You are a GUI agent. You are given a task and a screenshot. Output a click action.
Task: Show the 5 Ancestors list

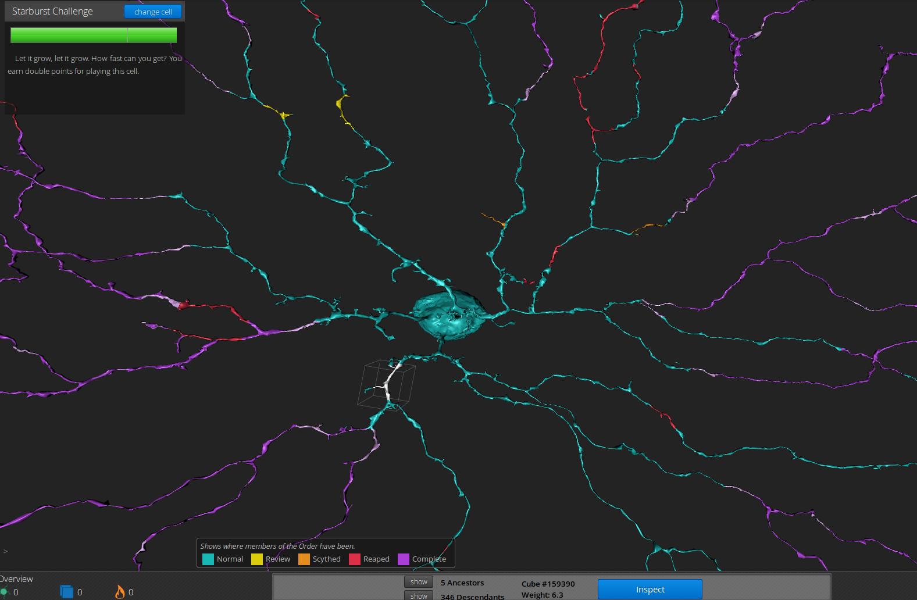click(x=419, y=582)
